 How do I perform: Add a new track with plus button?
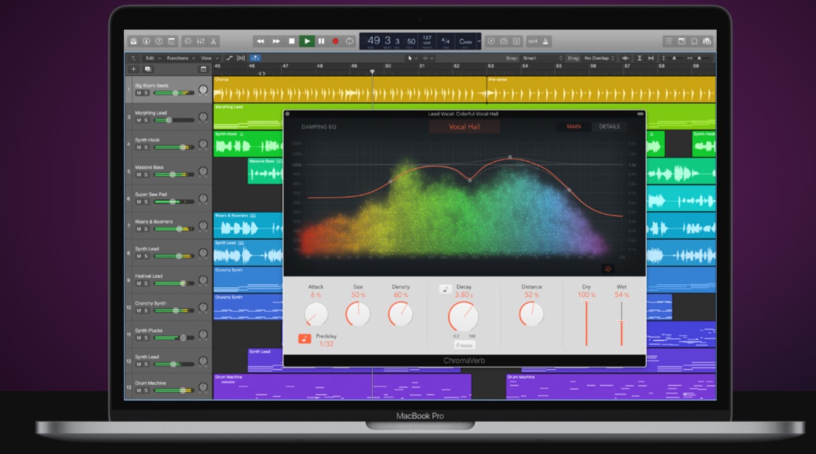[133, 69]
